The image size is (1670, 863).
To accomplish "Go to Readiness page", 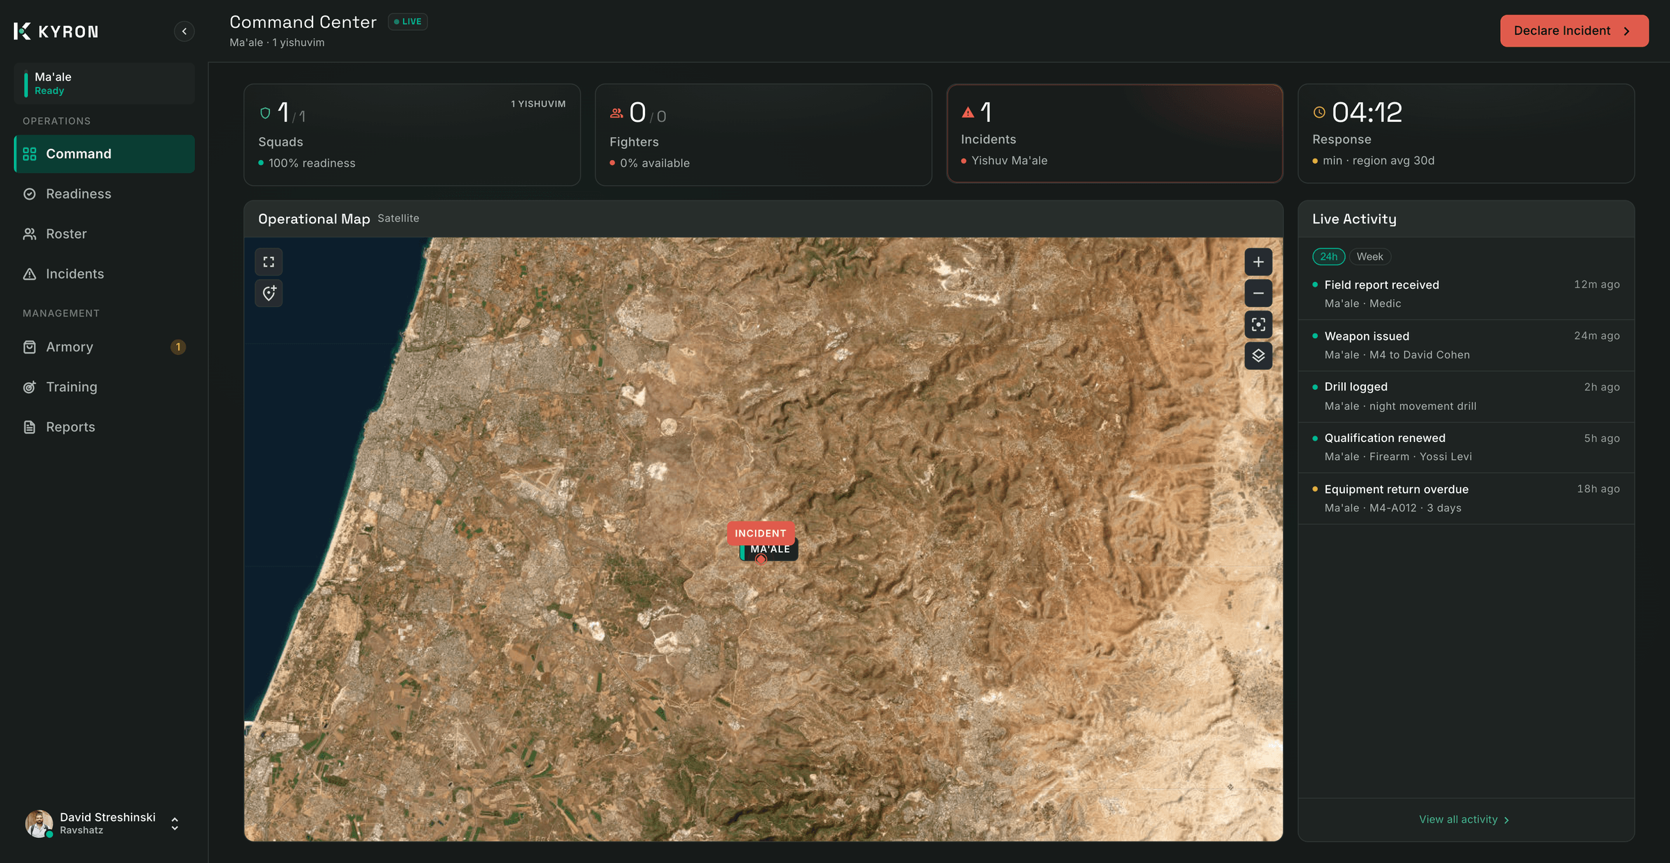I will (104, 193).
